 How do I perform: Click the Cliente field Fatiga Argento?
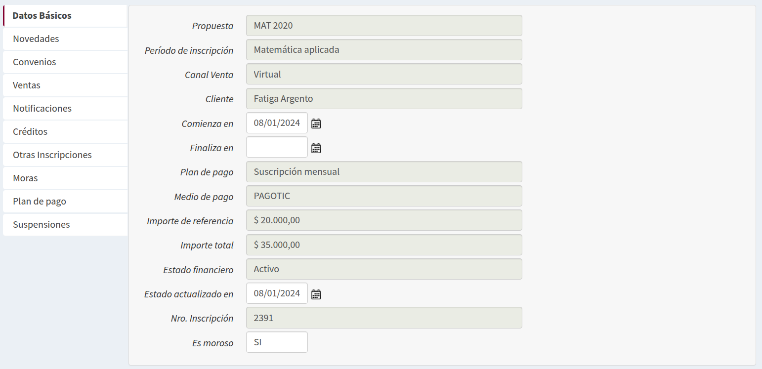pyautogui.click(x=383, y=99)
